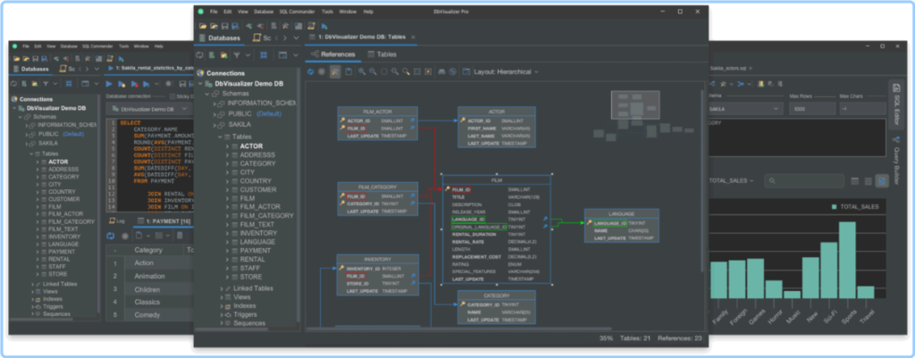This screenshot has width=915, height=358.
Task: Click the first magnifier zoom icon in References toolbar
Action: click(x=363, y=71)
